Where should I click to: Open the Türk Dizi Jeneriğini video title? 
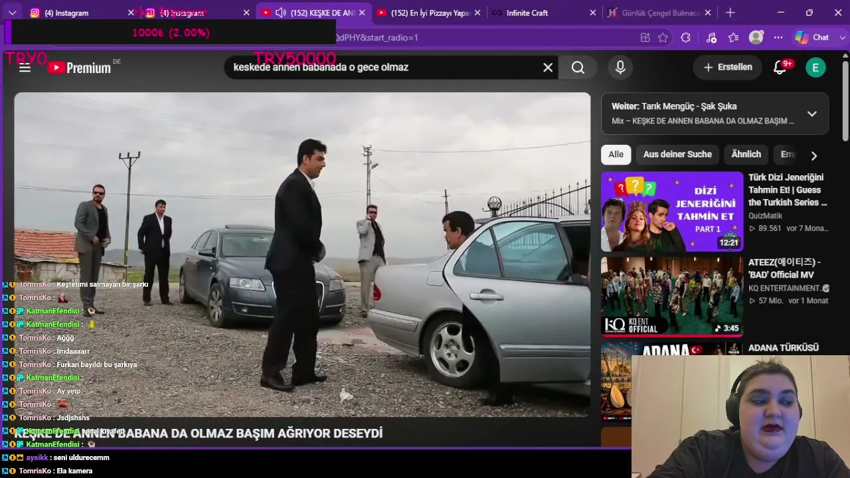[x=788, y=190]
